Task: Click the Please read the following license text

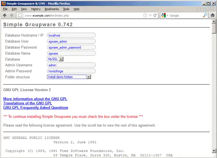Action: coord(79,126)
